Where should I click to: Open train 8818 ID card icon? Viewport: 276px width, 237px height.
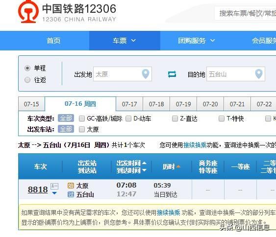(54, 186)
